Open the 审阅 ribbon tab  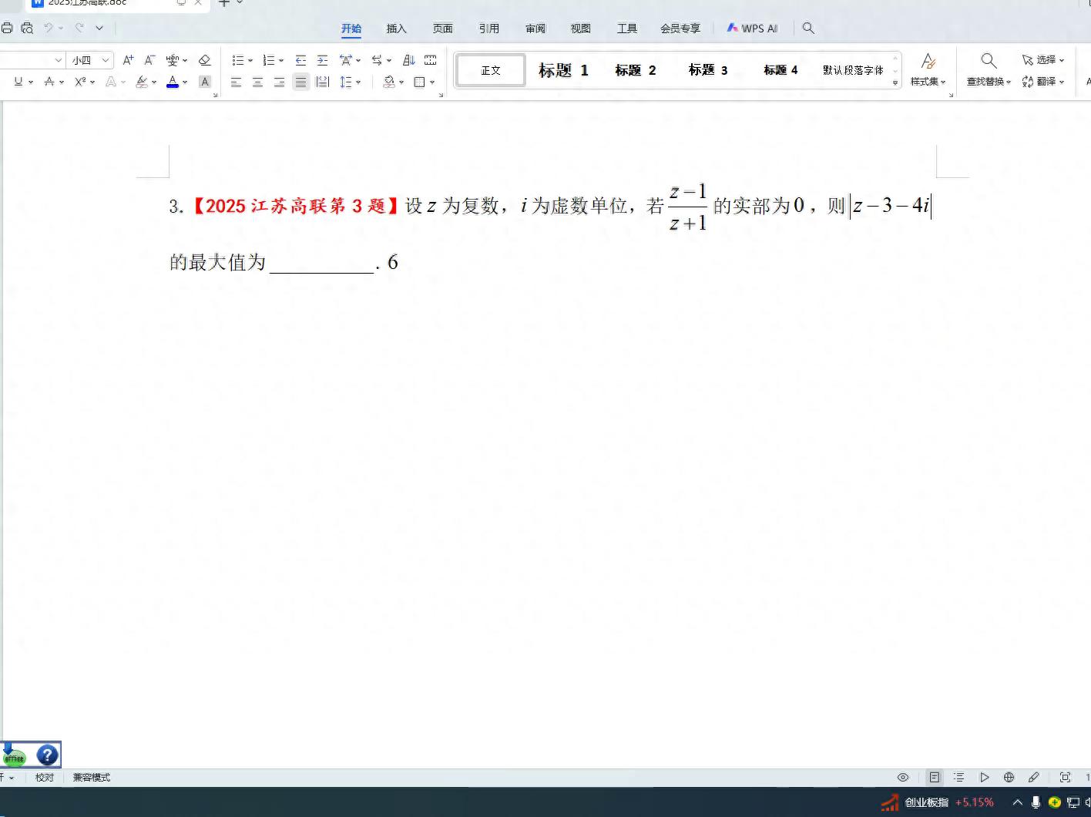coord(535,28)
